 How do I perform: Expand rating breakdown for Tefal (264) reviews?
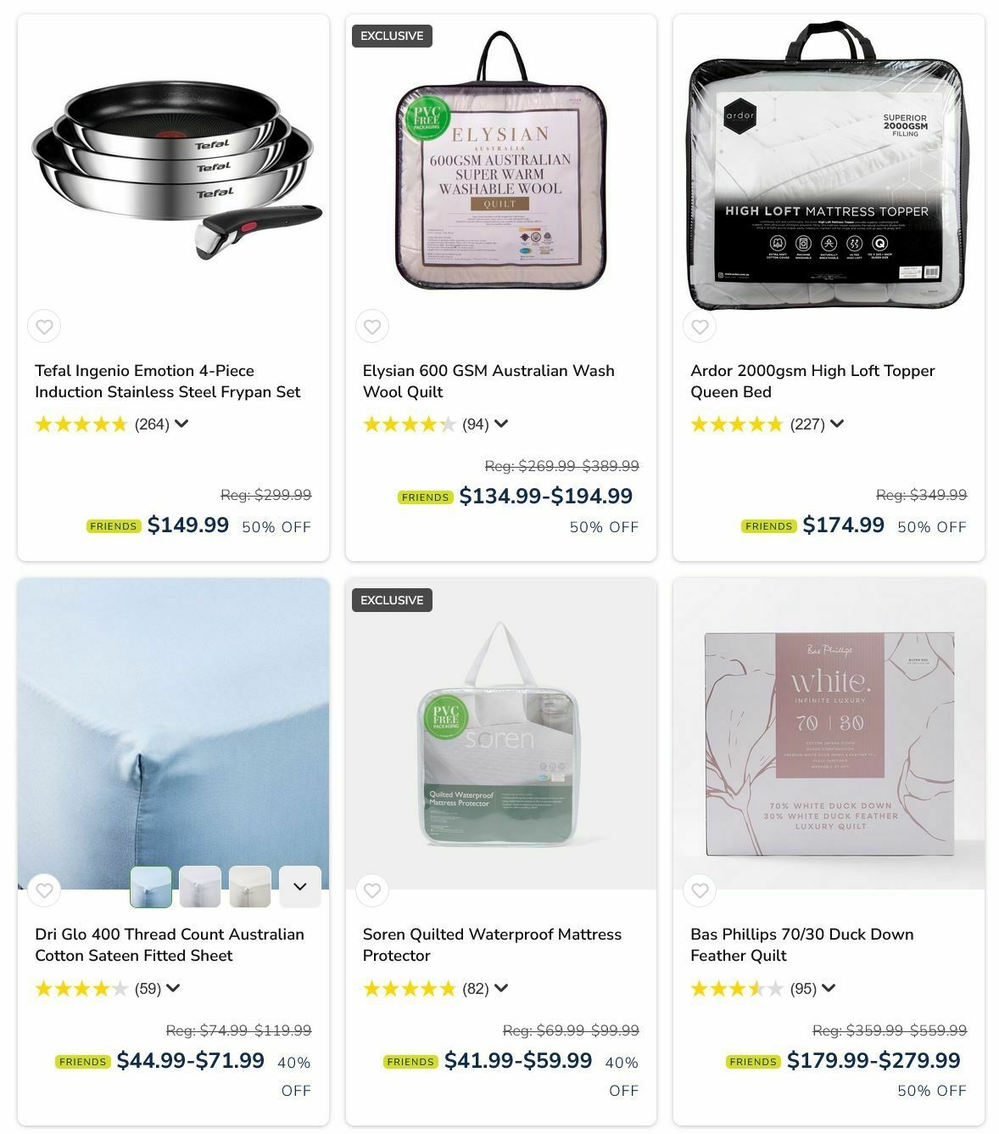click(181, 424)
